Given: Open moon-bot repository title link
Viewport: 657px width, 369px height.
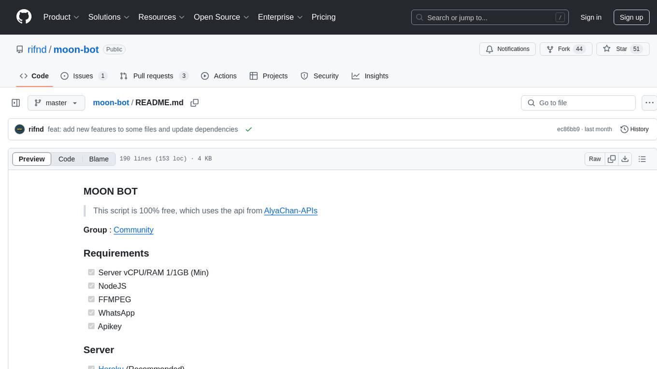Looking at the screenshot, I should 76,49.
